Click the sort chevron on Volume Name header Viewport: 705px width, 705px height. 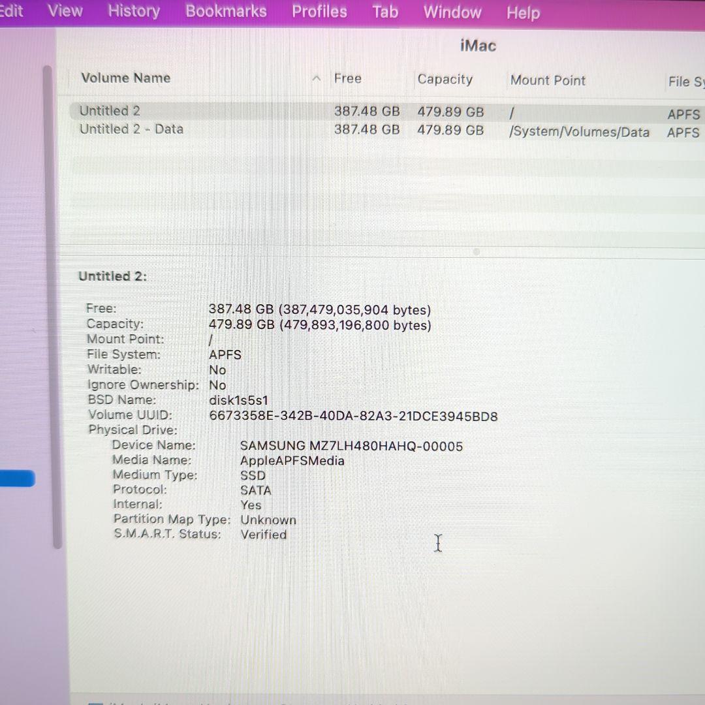(x=316, y=78)
